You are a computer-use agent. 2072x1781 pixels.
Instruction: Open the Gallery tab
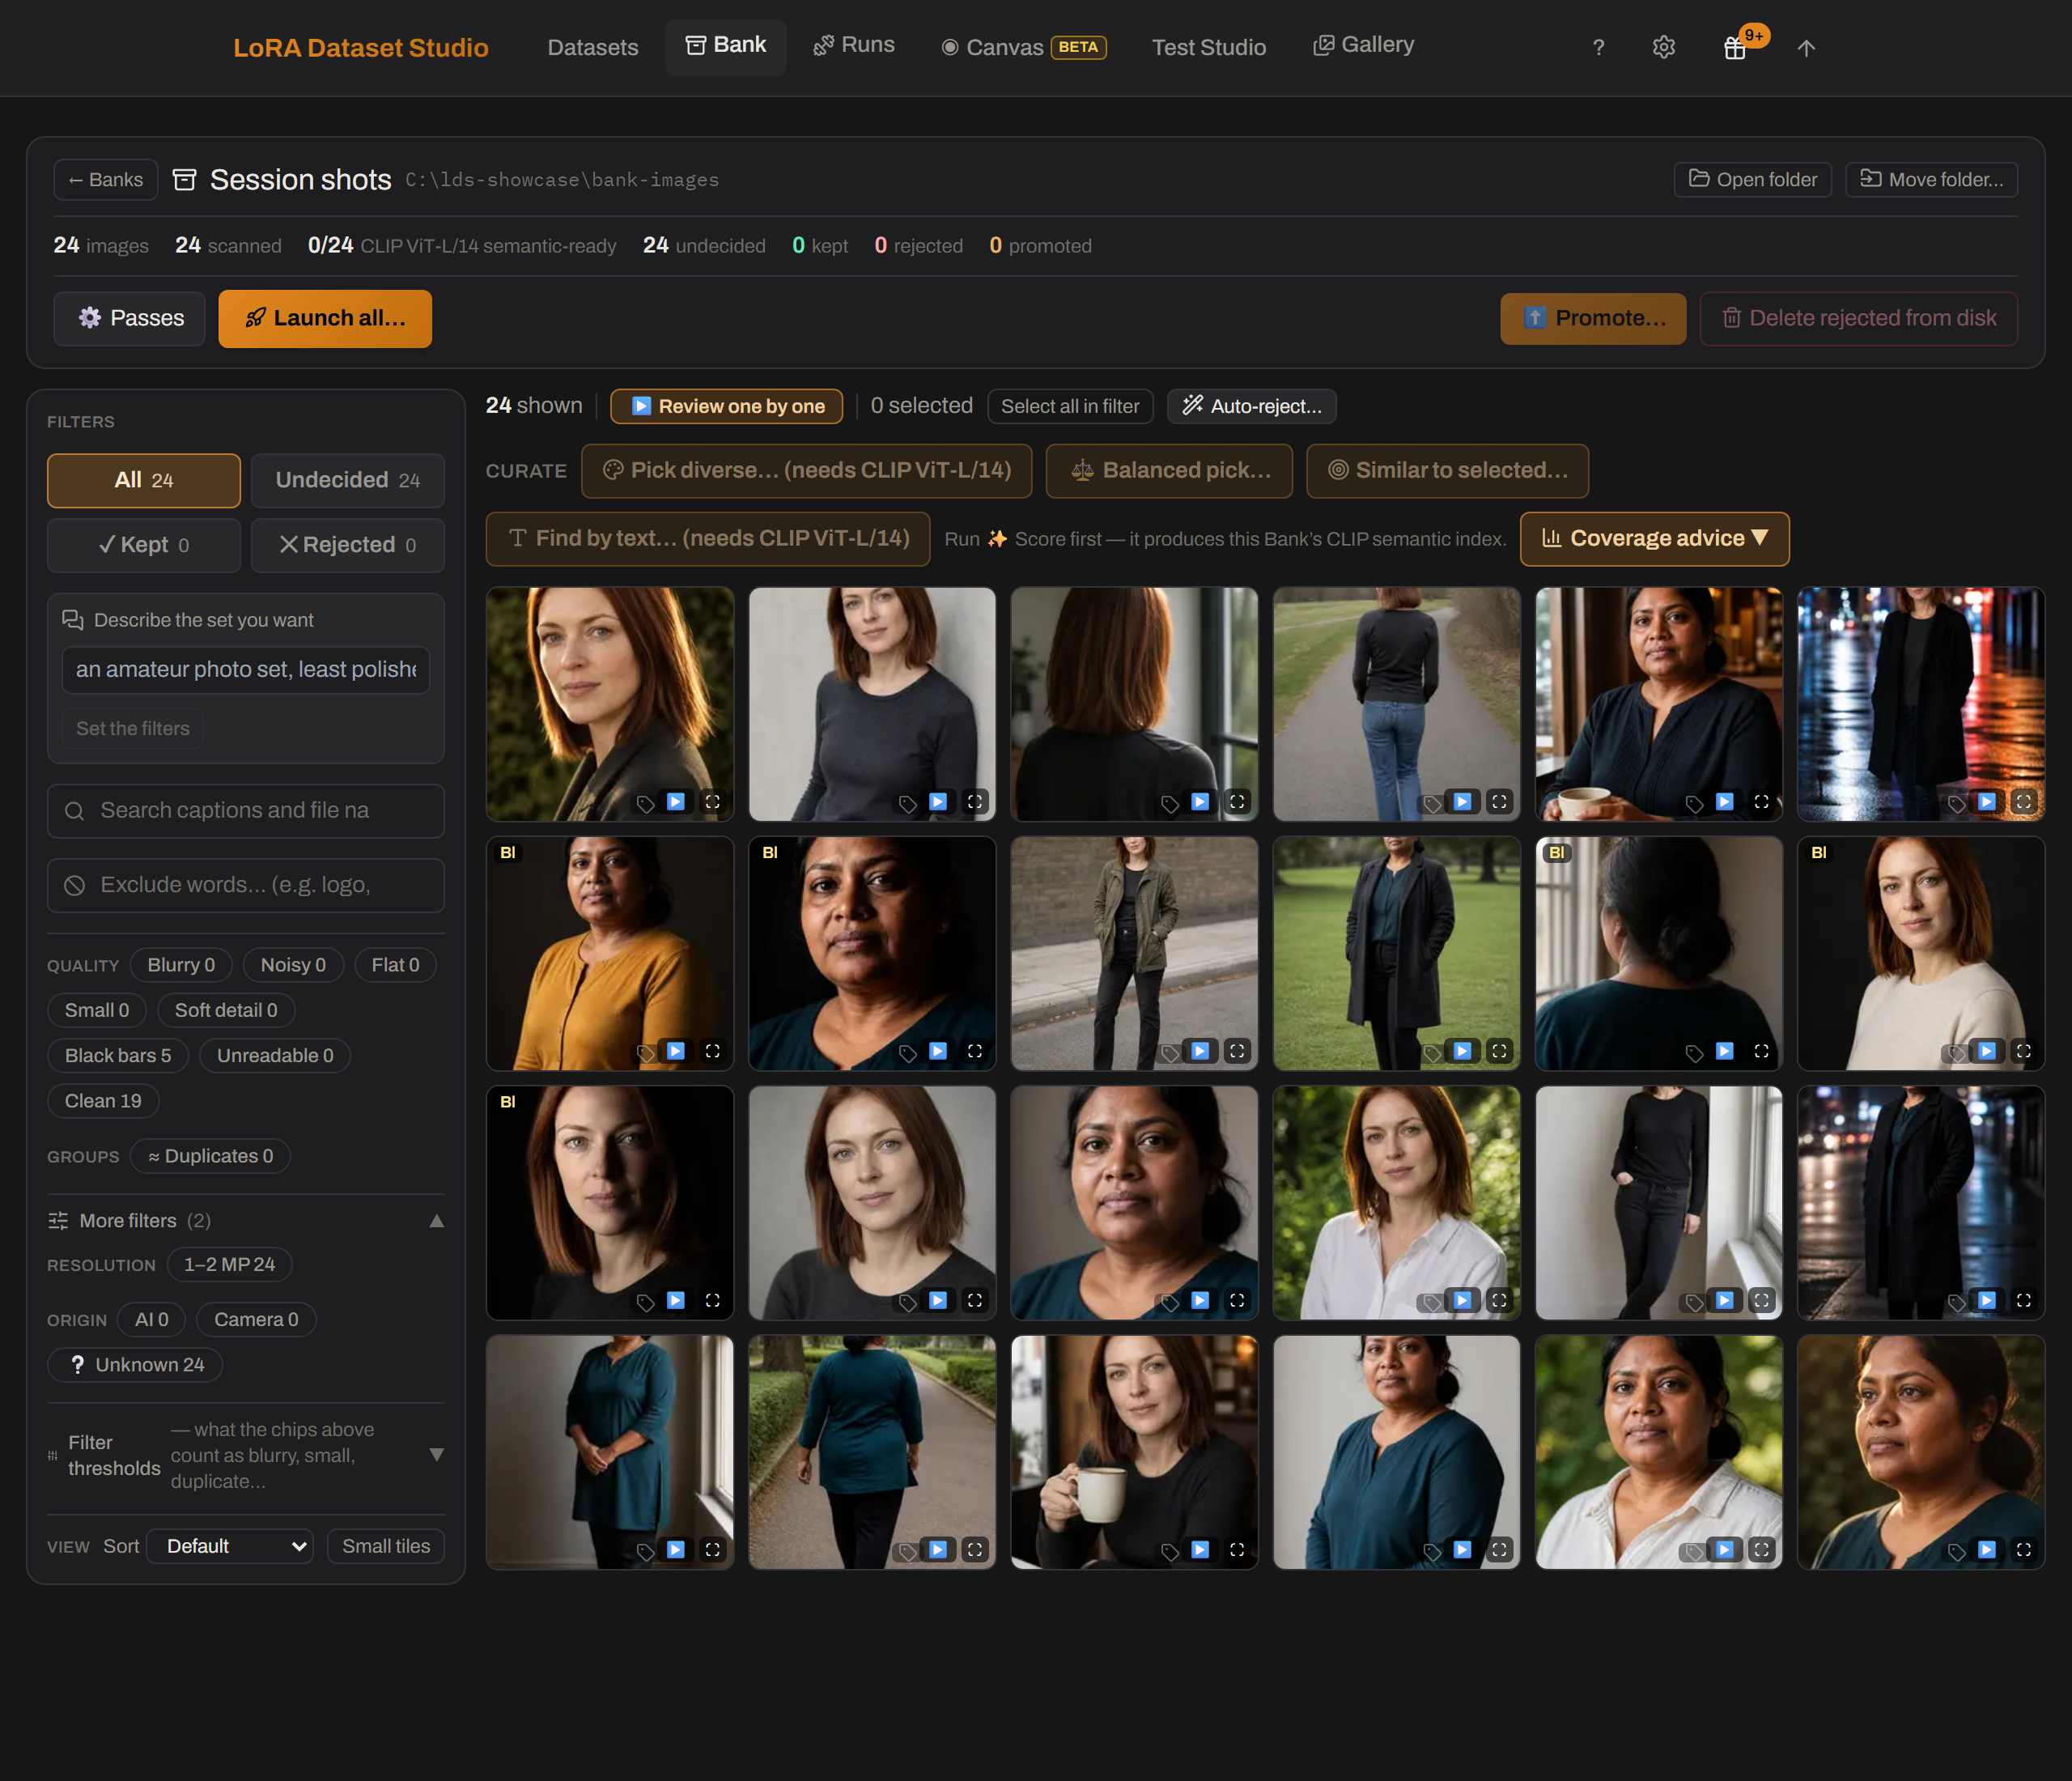pyautogui.click(x=1364, y=45)
